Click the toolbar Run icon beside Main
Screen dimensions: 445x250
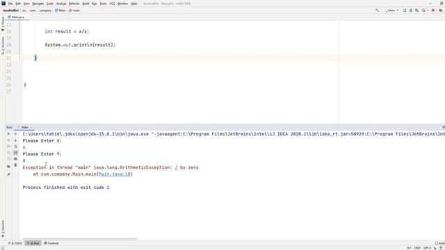[405, 10]
